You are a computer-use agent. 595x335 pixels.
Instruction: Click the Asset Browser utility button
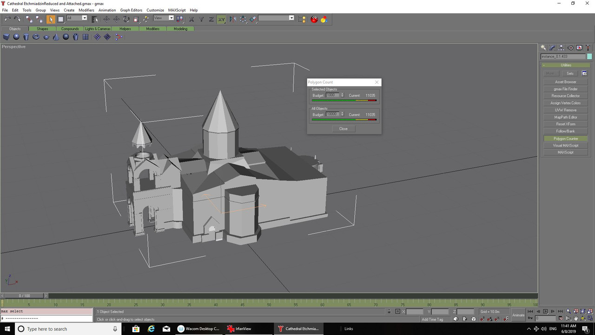pyautogui.click(x=565, y=82)
